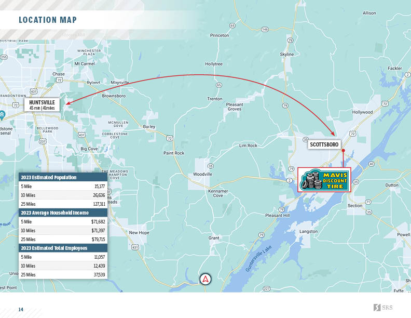Screen dimensions: 411x318
Task: Click the Kennamer Cove label
Action: click(x=218, y=193)
